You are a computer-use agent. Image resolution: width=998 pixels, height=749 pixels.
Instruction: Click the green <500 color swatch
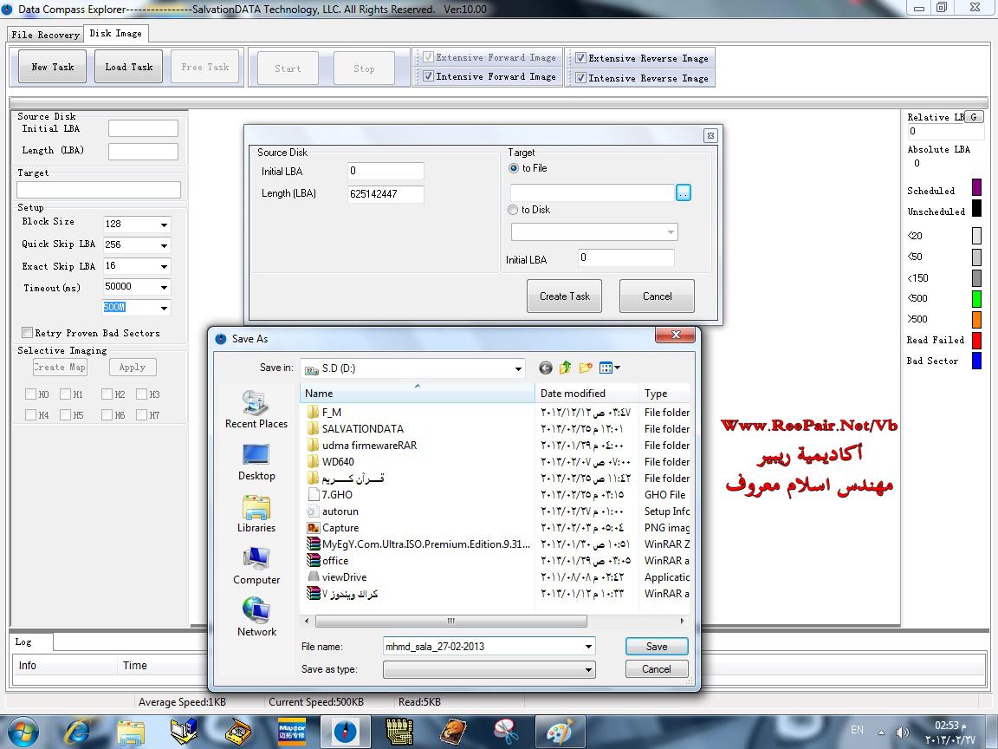(x=976, y=298)
